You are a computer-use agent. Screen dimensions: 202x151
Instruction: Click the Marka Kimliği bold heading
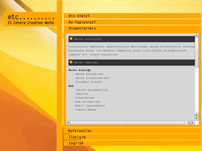(80, 70)
